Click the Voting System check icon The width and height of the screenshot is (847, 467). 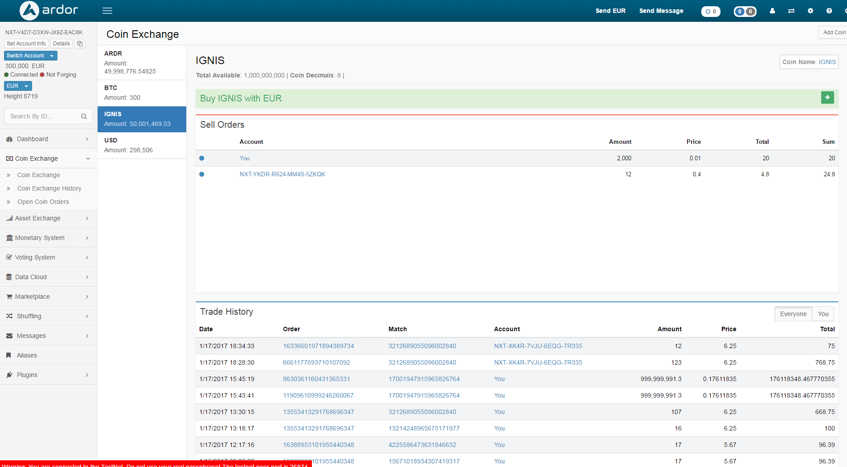tap(9, 257)
